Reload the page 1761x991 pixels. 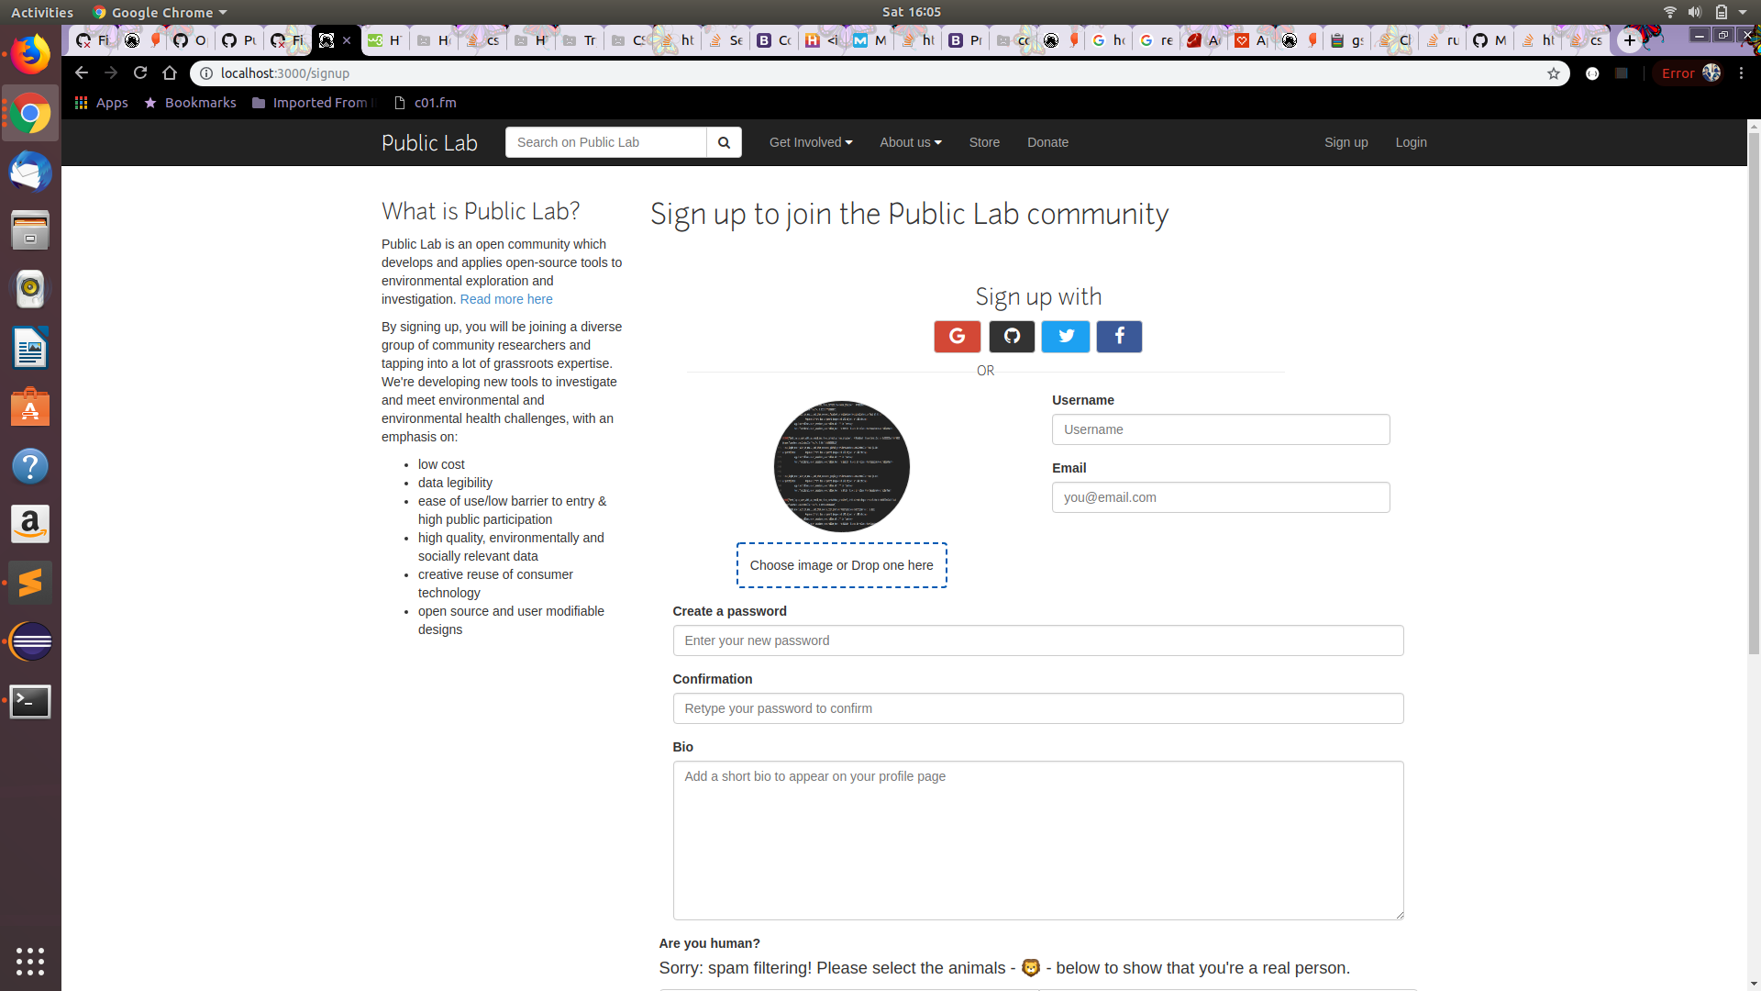click(x=140, y=72)
